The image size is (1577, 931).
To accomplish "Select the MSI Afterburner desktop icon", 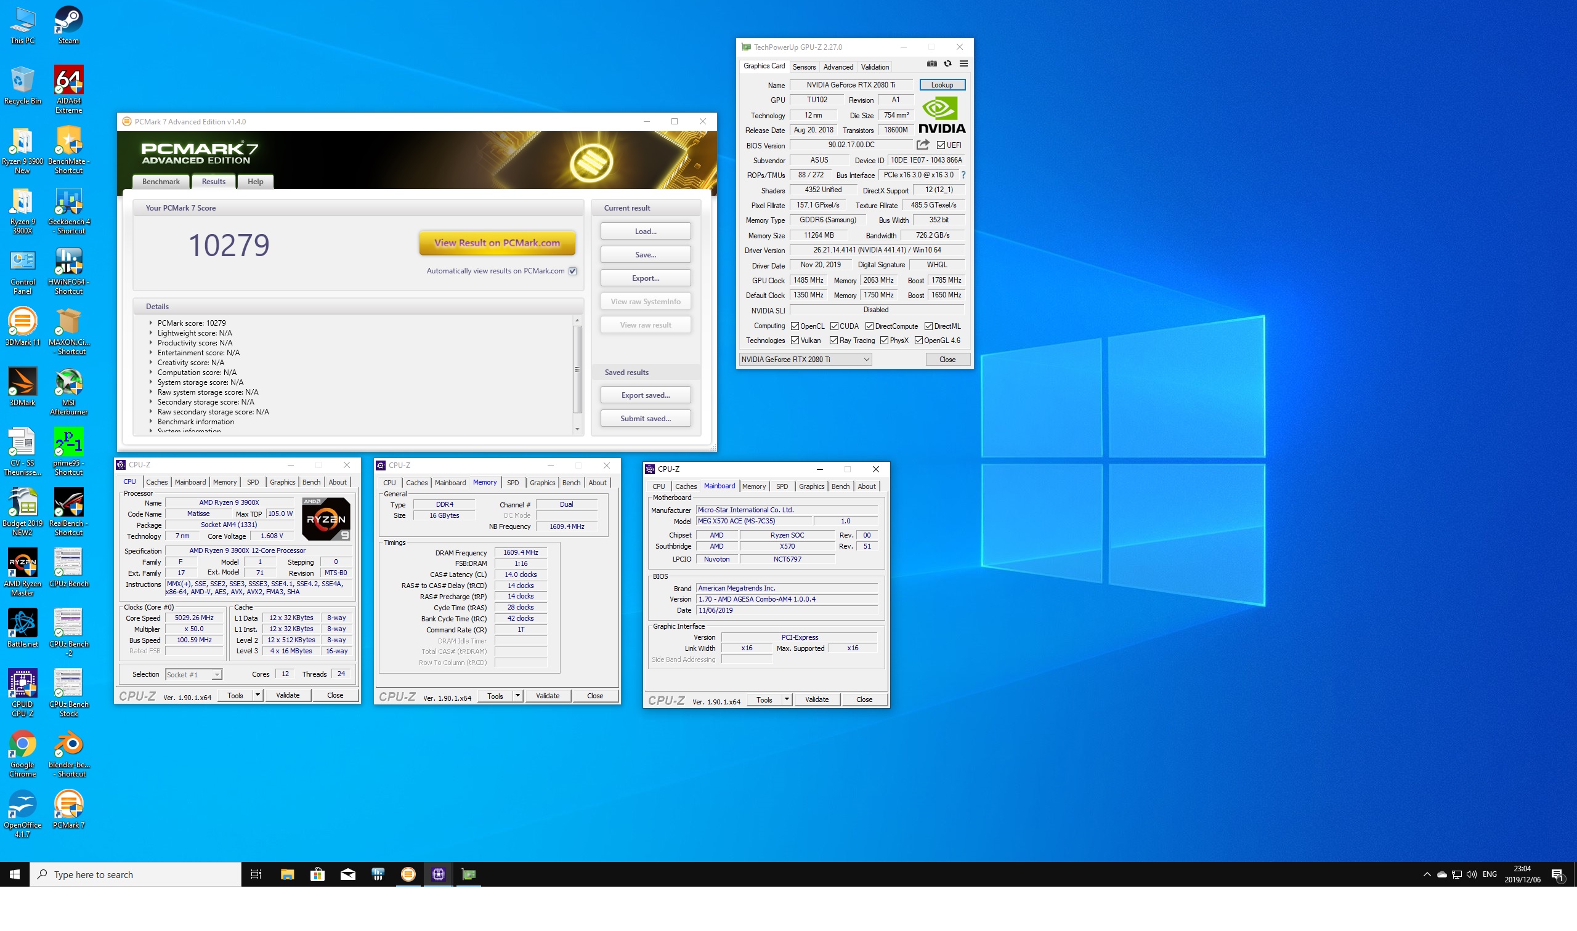I will [68, 392].
